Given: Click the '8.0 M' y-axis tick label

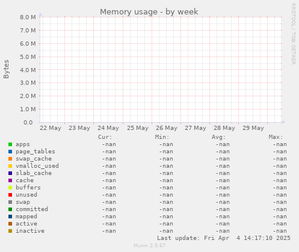Looking at the screenshot, I should pos(28,17).
